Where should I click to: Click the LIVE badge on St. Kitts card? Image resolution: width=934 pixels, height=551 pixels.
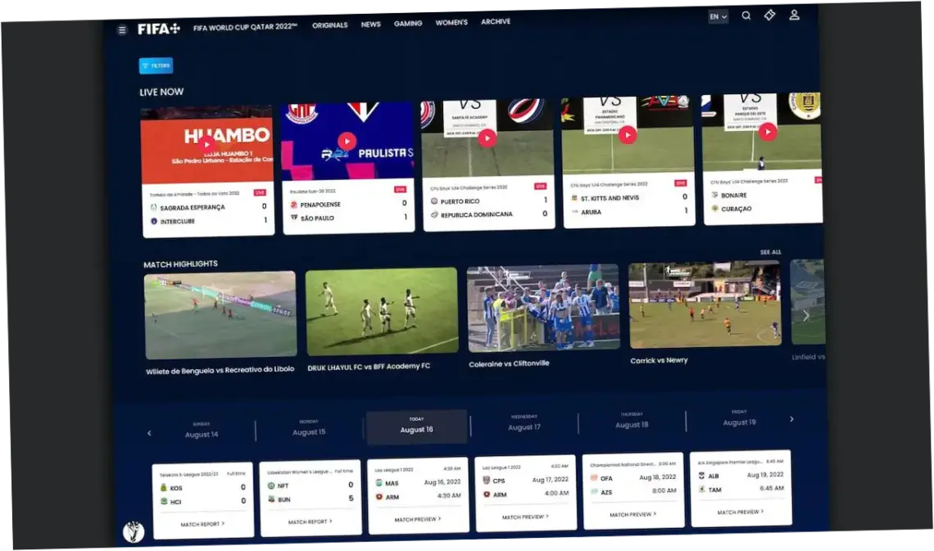(x=680, y=183)
